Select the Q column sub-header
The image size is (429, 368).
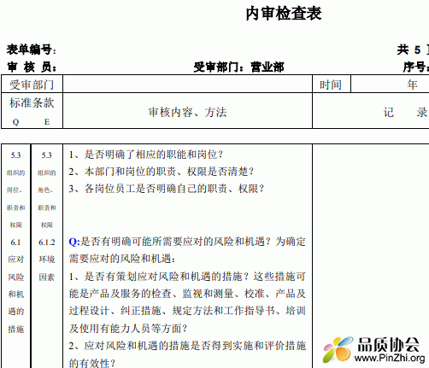click(x=15, y=122)
